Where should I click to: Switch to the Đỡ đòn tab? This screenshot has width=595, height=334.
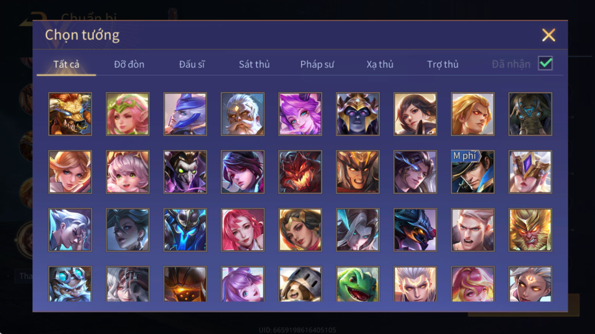click(x=129, y=64)
